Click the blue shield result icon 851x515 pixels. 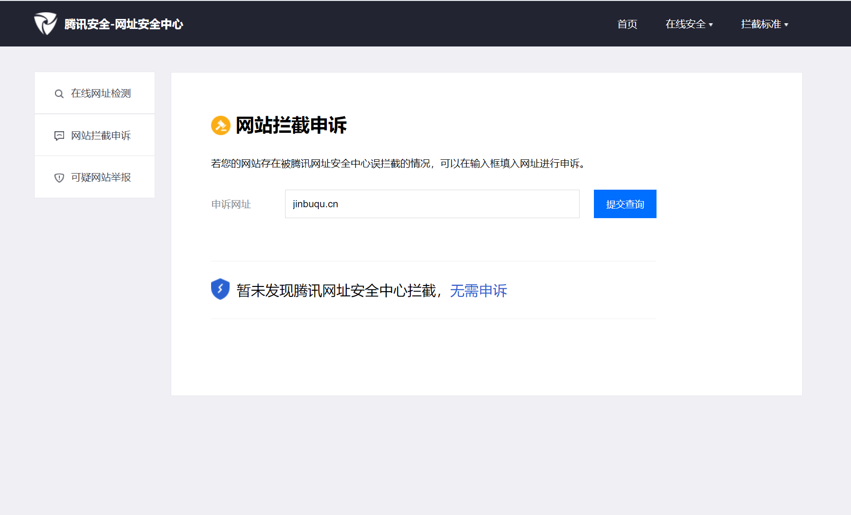click(x=220, y=289)
